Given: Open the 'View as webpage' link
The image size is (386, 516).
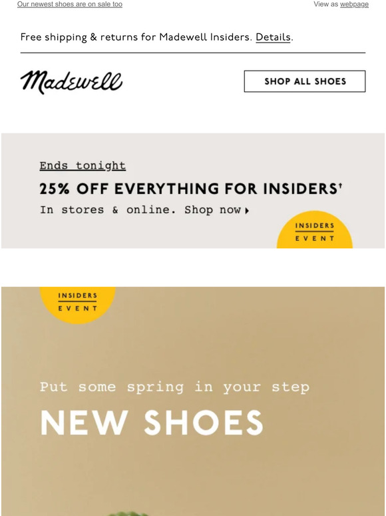Looking at the screenshot, I should (x=341, y=4).
